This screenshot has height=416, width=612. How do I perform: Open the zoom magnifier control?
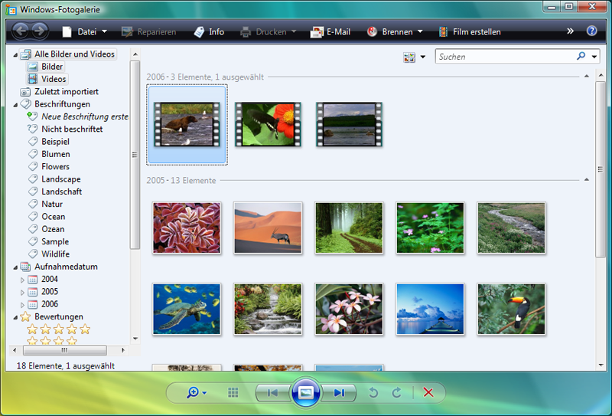(196, 393)
